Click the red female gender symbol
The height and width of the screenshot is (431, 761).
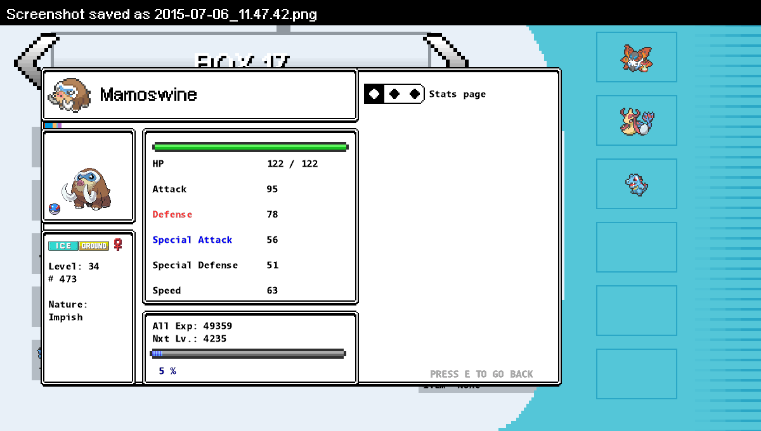coord(117,245)
